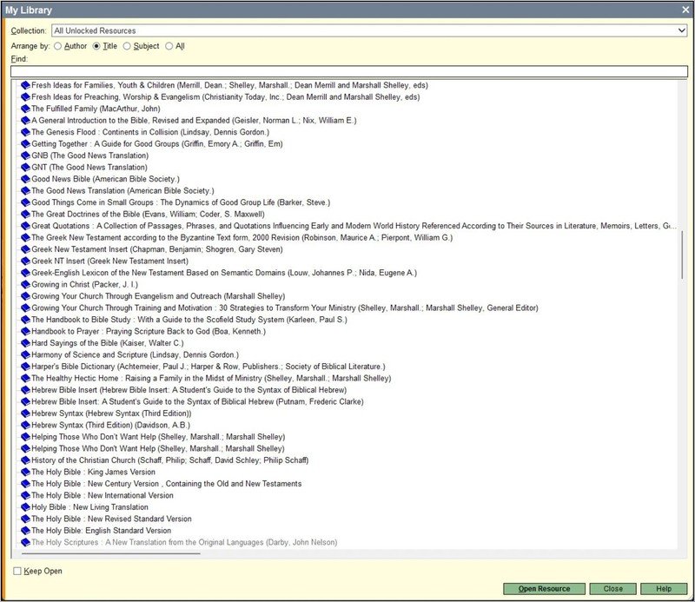Select The Holy Scriptures (Darby, John Nelson)
This screenshot has height=602, width=695.
point(184,542)
